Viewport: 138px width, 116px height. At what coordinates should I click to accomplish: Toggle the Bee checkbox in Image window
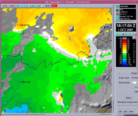(133, 87)
